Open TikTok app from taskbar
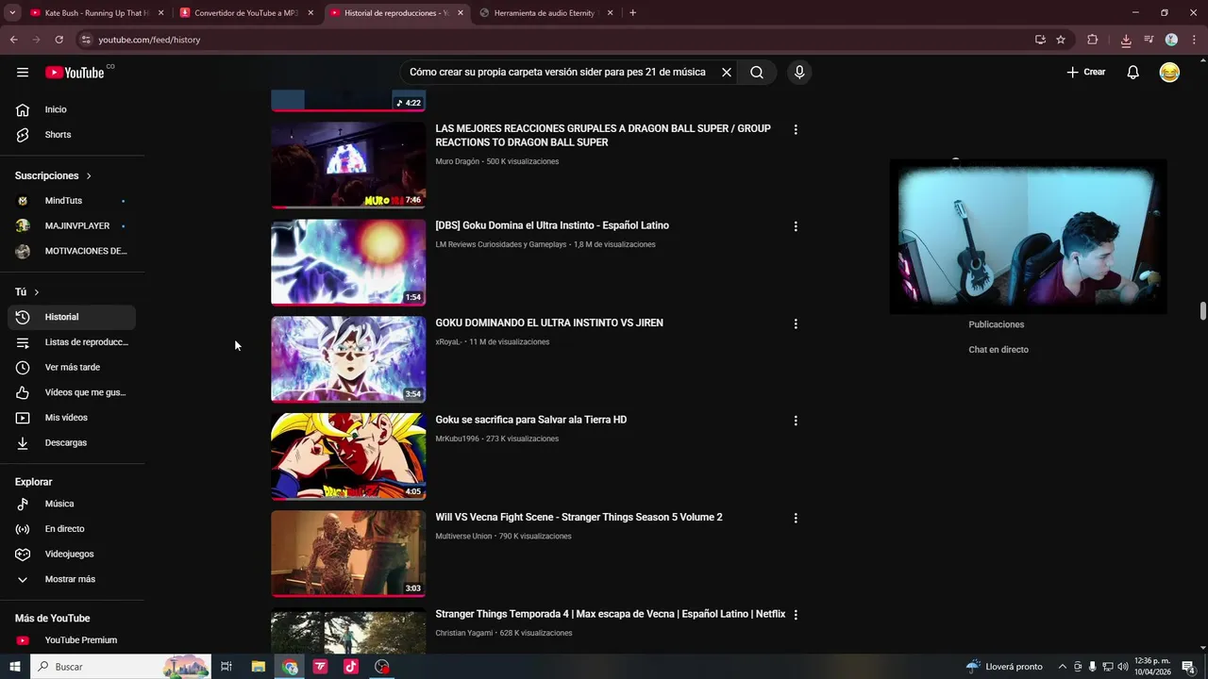The width and height of the screenshot is (1208, 679). click(x=351, y=667)
